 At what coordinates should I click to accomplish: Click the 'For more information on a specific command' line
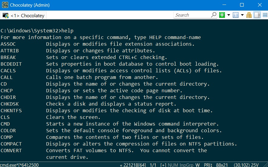click(101, 37)
